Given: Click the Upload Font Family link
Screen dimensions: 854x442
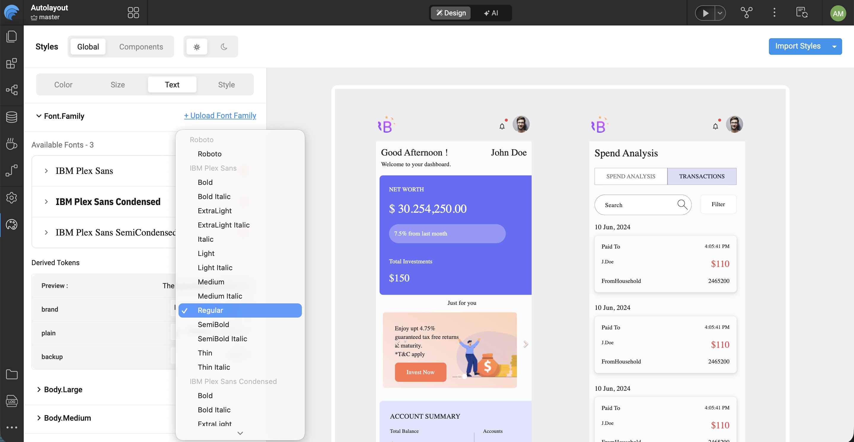Looking at the screenshot, I should 220,116.
